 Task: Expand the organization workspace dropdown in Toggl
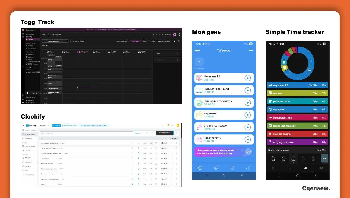pyautogui.click(x=33, y=30)
